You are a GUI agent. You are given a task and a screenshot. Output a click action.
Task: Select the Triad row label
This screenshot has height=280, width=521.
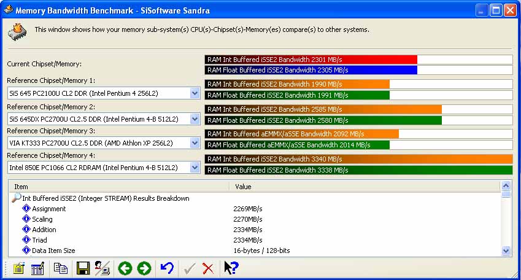[x=39, y=240]
